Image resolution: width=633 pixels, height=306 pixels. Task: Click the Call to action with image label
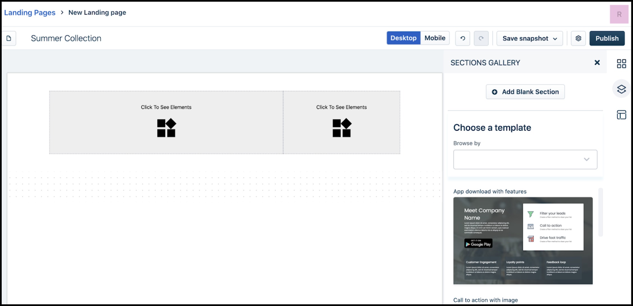[x=486, y=300]
